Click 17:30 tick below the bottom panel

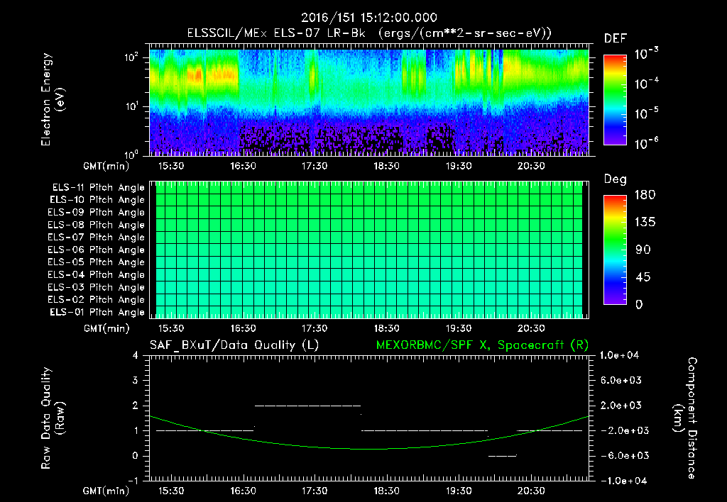[x=315, y=491]
